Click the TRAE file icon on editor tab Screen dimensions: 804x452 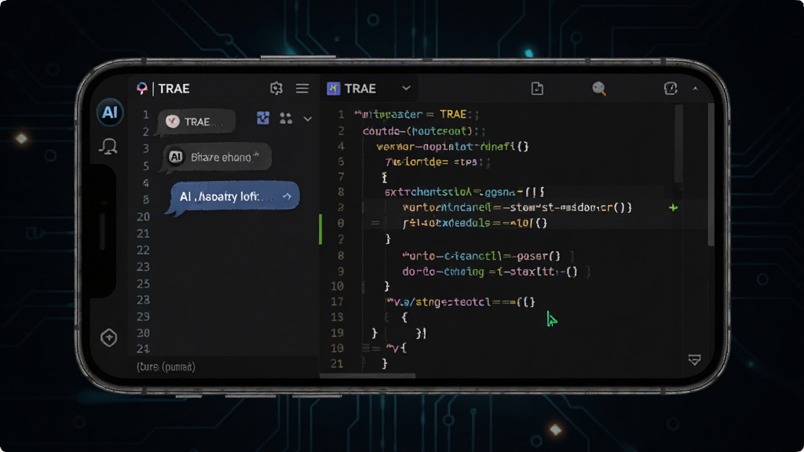coord(333,89)
